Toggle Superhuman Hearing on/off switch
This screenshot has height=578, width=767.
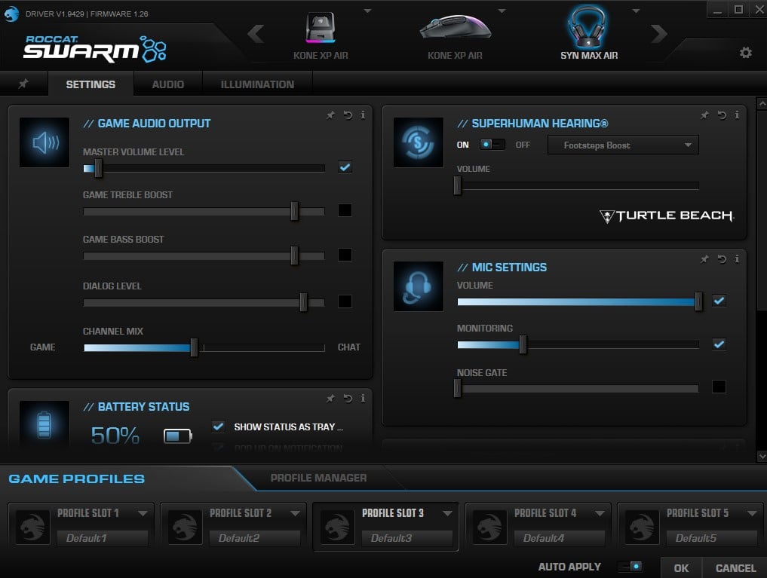(492, 145)
